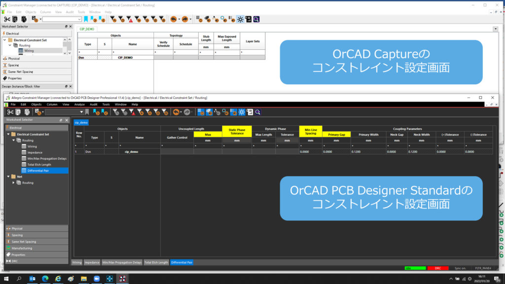Collapse Electrical Constraint Set in Allegro tree
505x284 pixels.
(8, 134)
